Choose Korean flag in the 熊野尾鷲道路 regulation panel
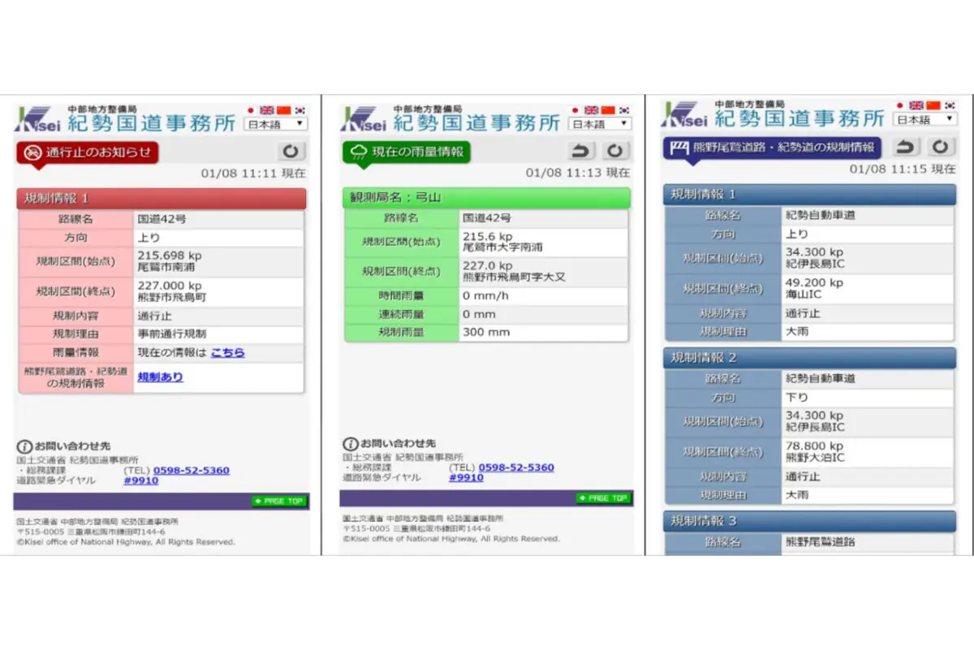The image size is (974, 650). pyautogui.click(x=948, y=105)
